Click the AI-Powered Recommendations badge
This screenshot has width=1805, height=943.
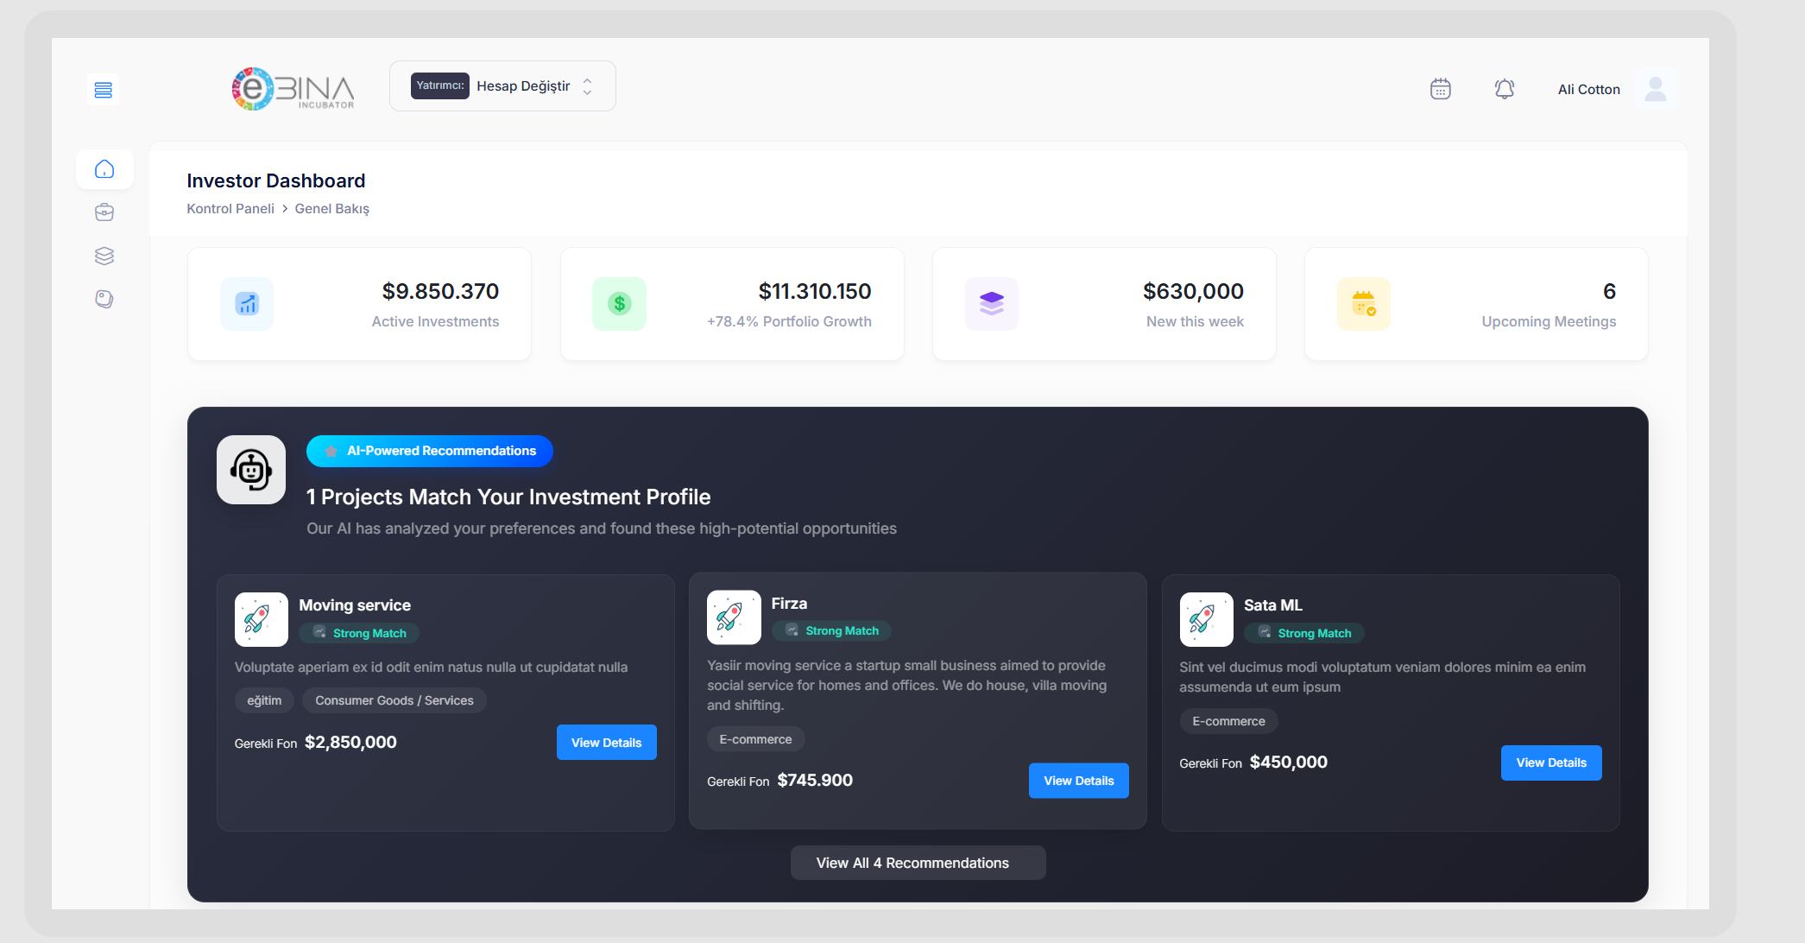click(429, 450)
